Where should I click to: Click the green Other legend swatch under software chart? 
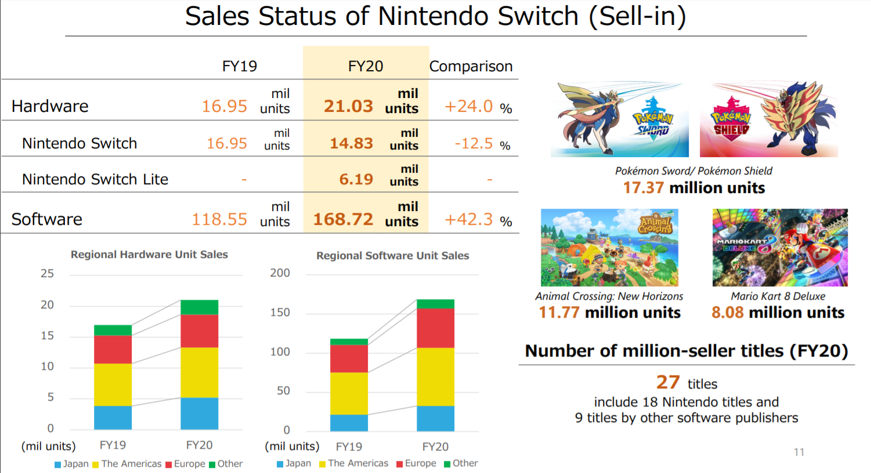tap(447, 464)
